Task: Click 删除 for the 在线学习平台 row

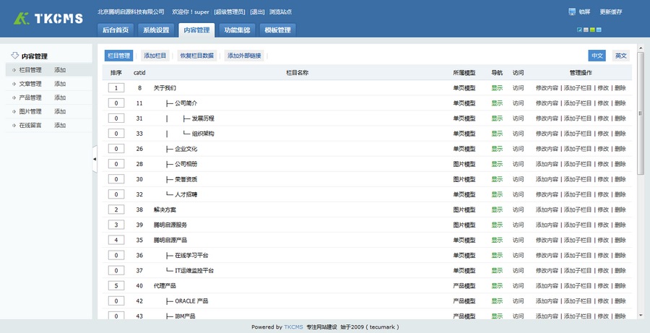Action: pyautogui.click(x=620, y=255)
